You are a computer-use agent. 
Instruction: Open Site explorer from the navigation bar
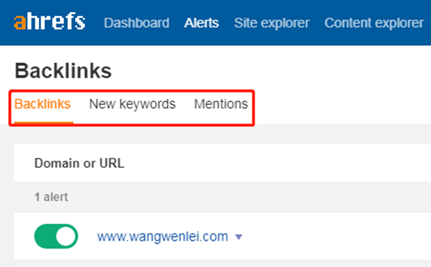pos(272,23)
